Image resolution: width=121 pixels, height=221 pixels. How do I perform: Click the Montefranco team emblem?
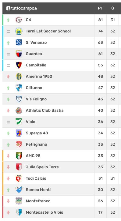click(x=19, y=201)
